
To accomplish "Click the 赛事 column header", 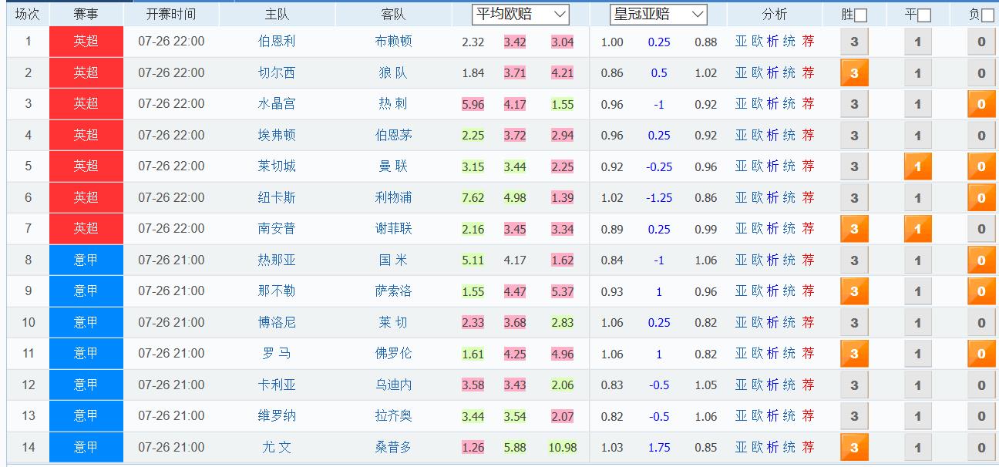I will [x=86, y=14].
